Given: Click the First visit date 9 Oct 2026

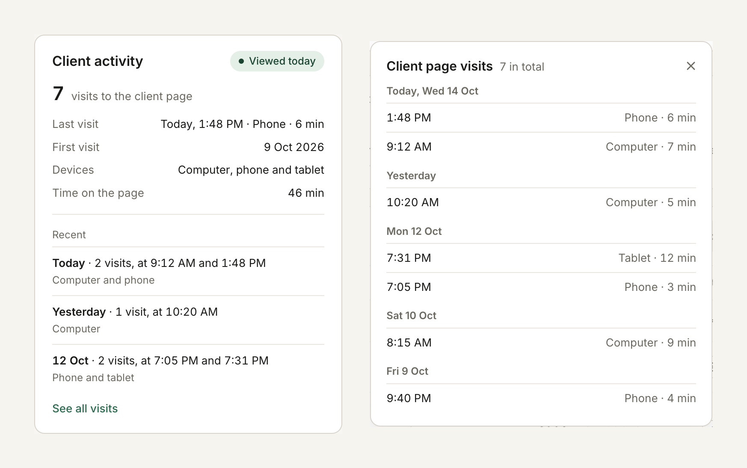Looking at the screenshot, I should pyautogui.click(x=294, y=147).
